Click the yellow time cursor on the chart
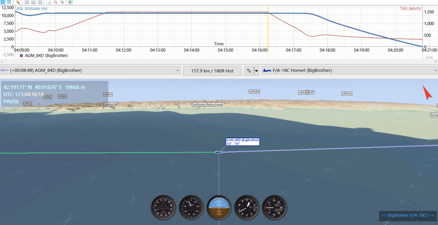Viewport: 438px width, 225px height. pyautogui.click(x=268, y=31)
